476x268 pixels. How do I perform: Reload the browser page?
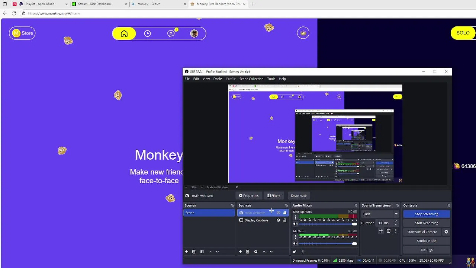pos(14,13)
